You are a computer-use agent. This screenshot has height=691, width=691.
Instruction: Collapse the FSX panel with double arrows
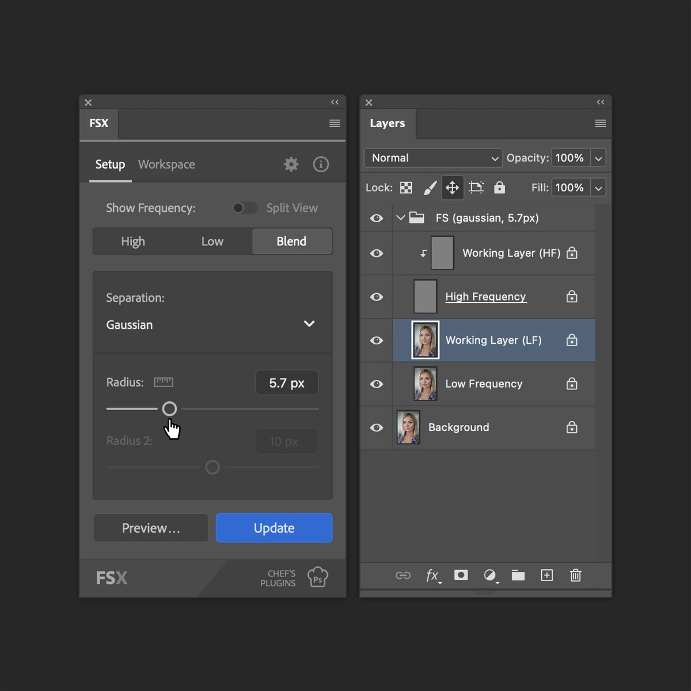335,102
